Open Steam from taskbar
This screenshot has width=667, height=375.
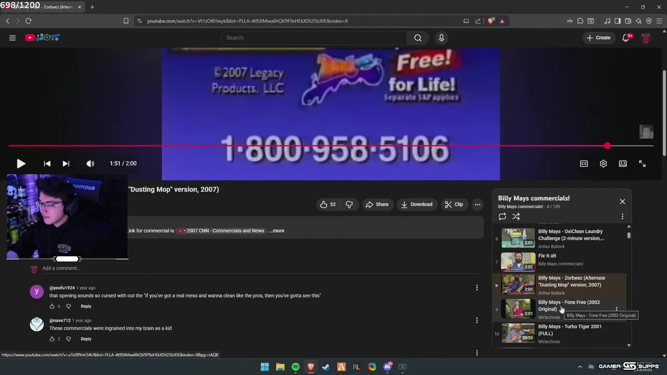tap(326, 367)
